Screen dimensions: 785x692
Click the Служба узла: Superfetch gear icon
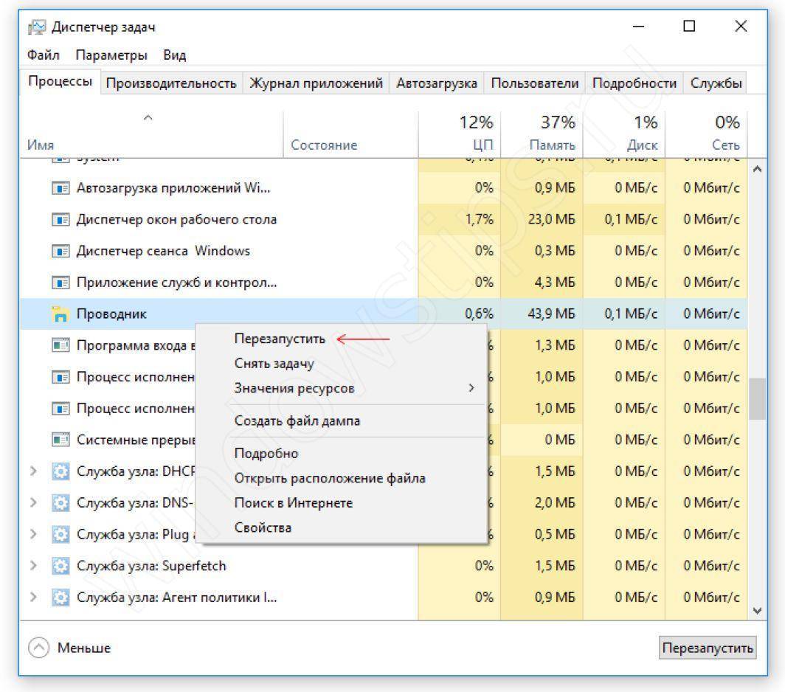tap(60, 566)
